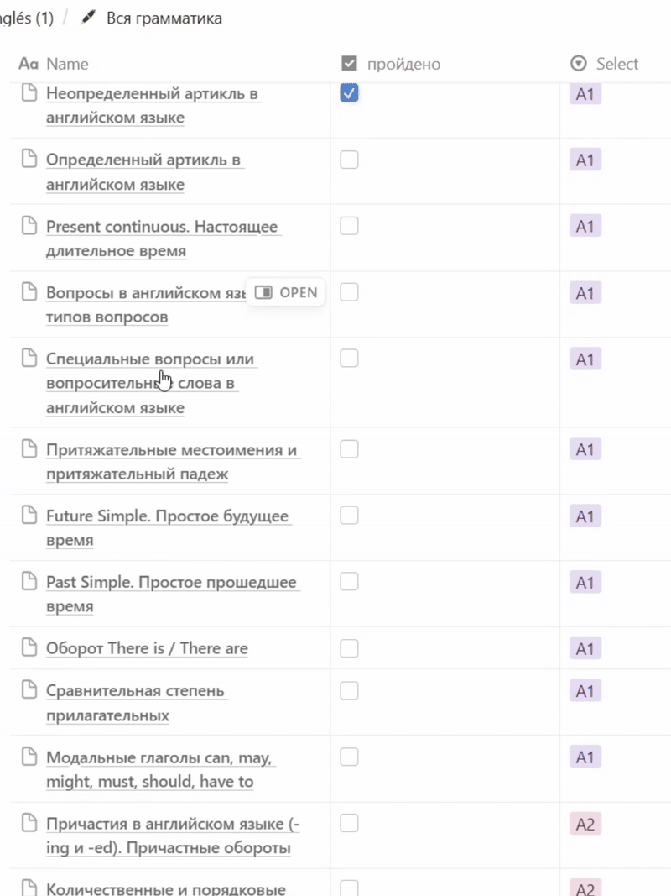Click the Select column header icon

578,63
